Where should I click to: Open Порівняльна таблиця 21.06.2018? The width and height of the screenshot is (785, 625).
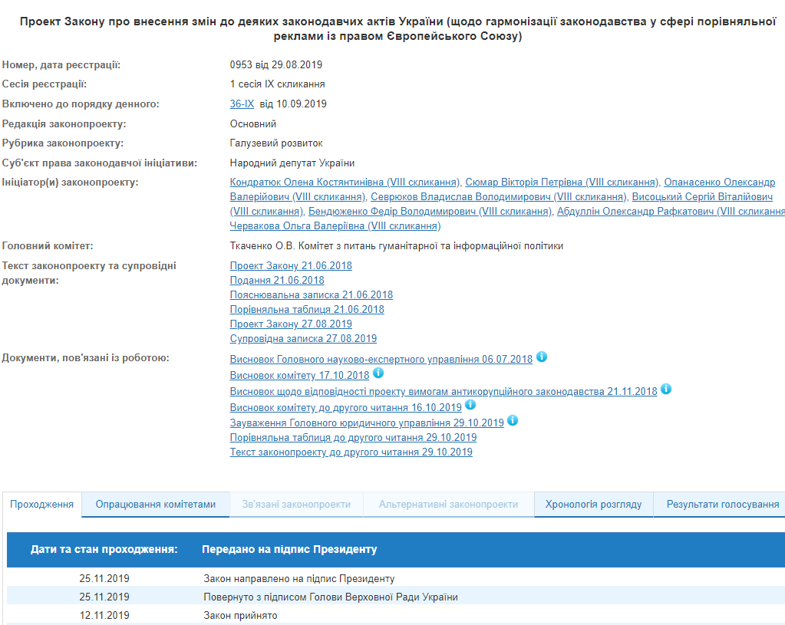pos(305,309)
